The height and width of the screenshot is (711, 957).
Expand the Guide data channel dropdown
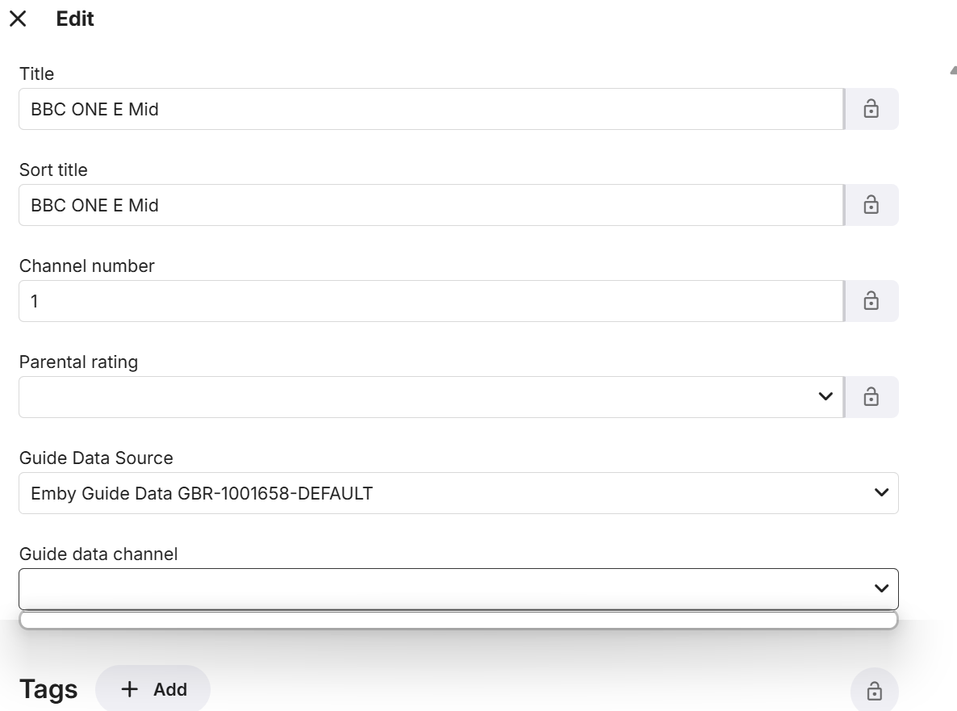pos(458,588)
